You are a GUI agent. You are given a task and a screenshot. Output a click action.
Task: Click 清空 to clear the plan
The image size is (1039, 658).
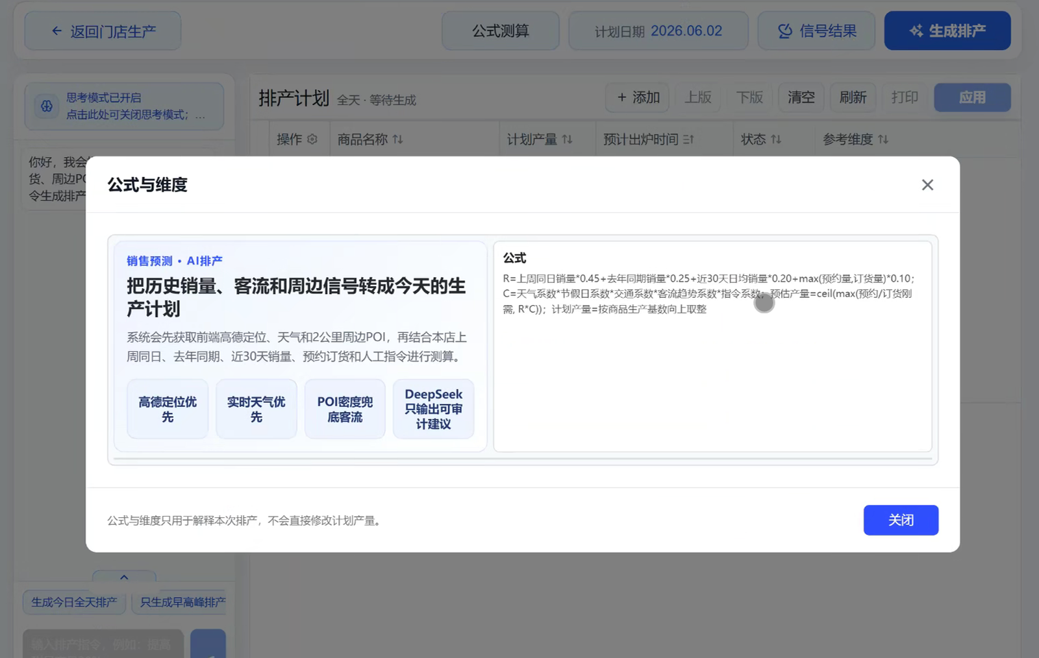[801, 97]
